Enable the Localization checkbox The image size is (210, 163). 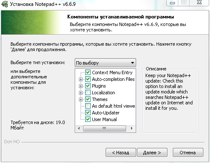(88, 93)
